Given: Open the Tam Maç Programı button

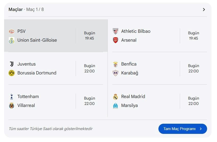Looking at the screenshot, I should pos(183,129).
